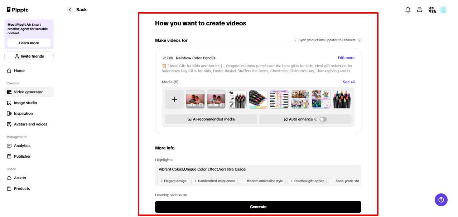Open the language selector showing EN
458x217 pixels.
[x=432, y=10]
